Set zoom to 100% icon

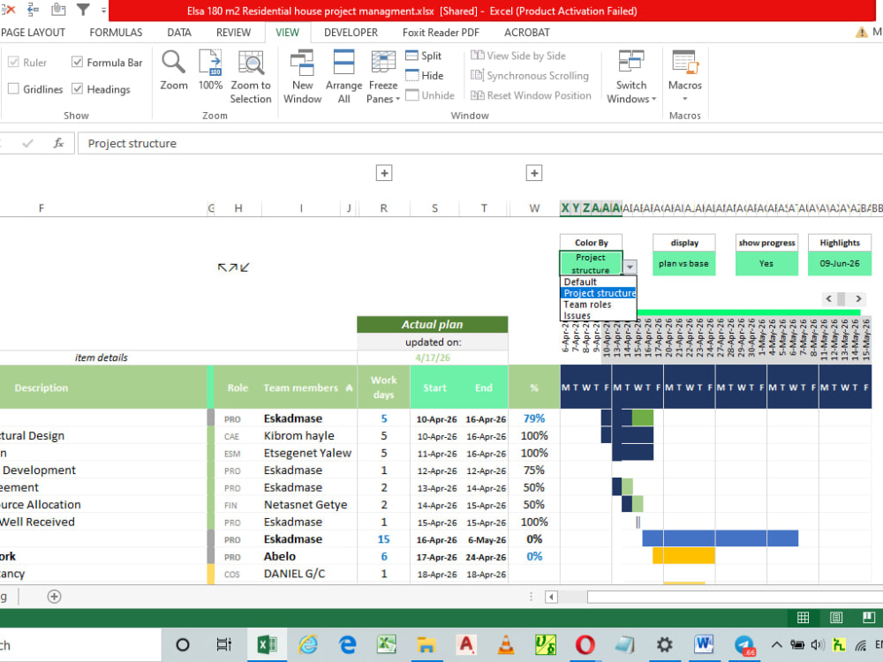pyautogui.click(x=210, y=63)
